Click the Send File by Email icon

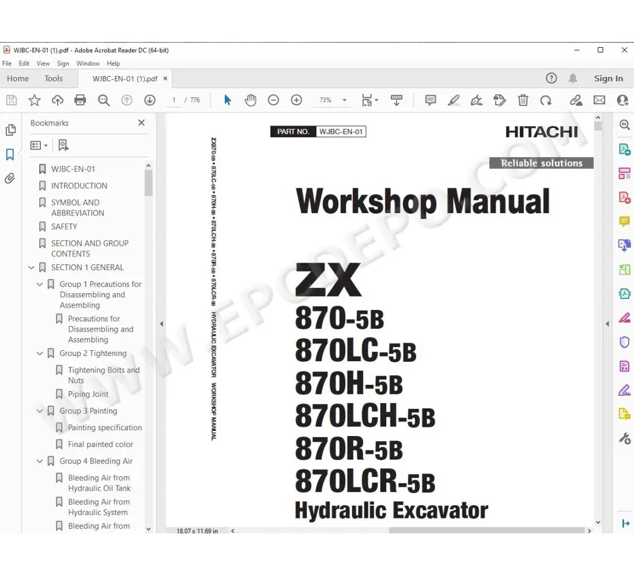(x=599, y=100)
